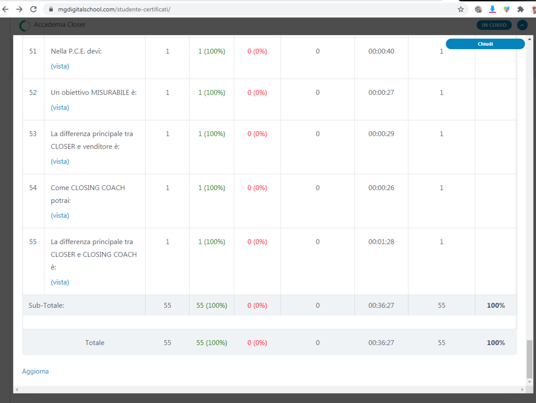This screenshot has height=403, width=536.
Task: Open (vista) link for question 52
Action: 60,107
